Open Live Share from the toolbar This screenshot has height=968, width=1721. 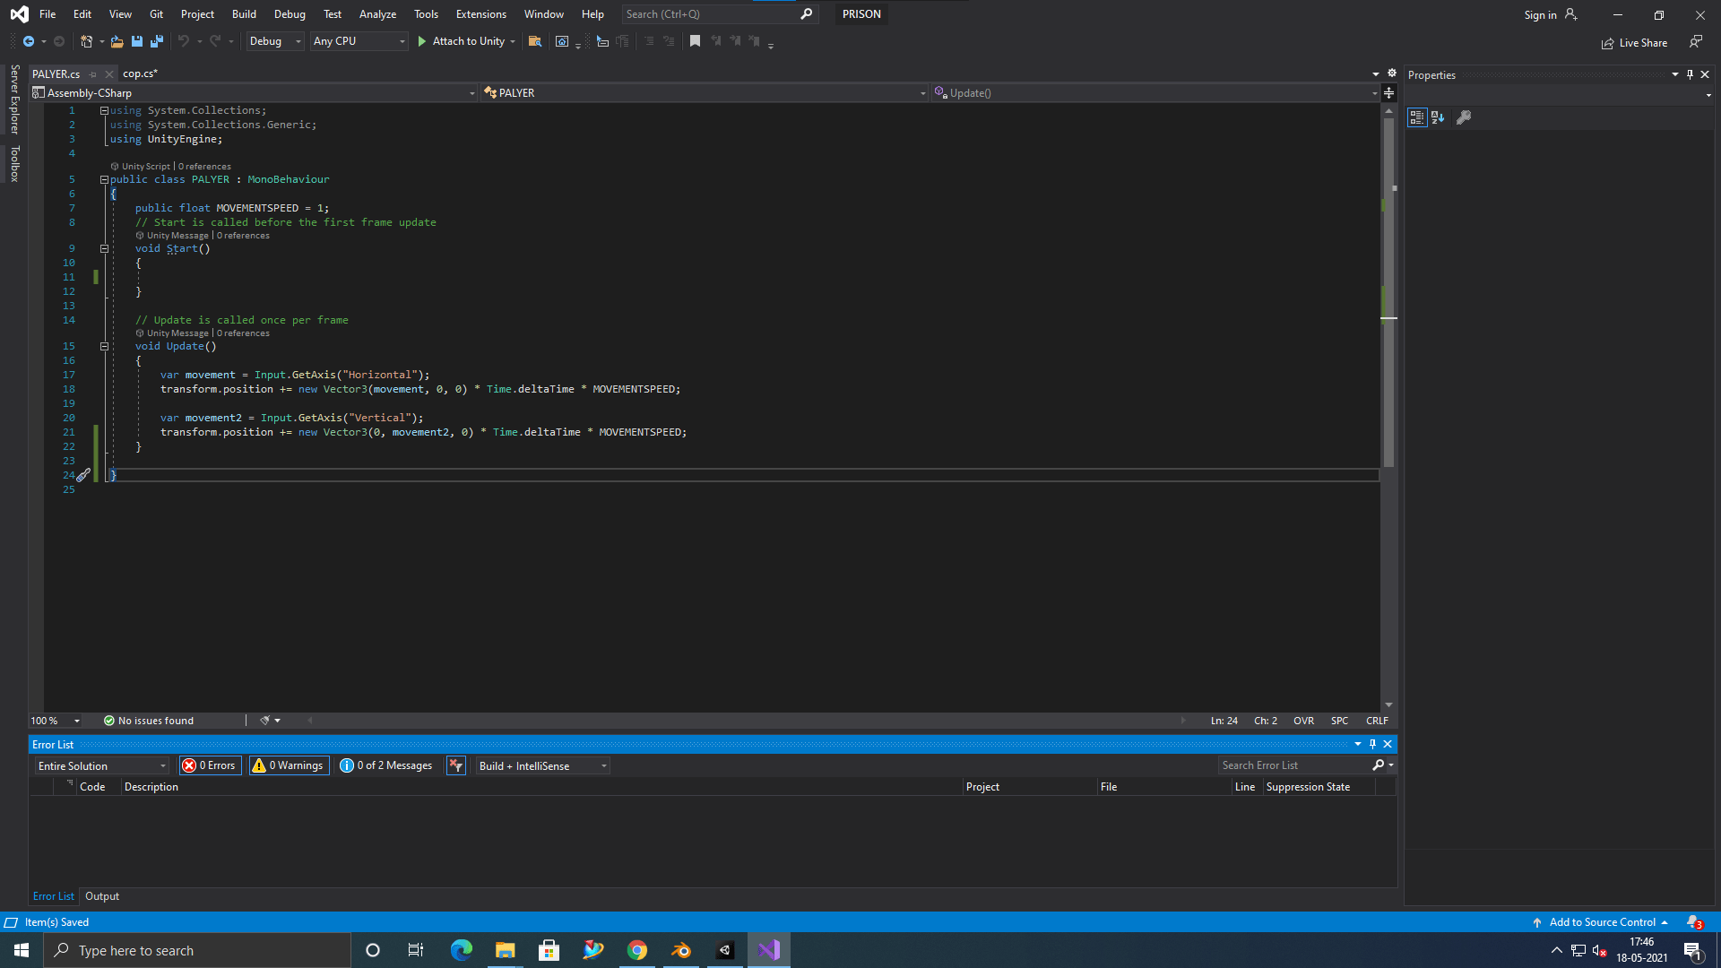click(1634, 42)
